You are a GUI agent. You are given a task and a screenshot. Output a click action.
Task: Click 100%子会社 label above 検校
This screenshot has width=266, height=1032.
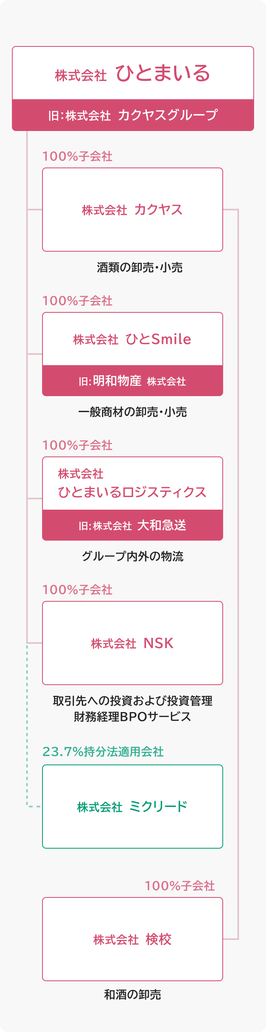(180, 886)
